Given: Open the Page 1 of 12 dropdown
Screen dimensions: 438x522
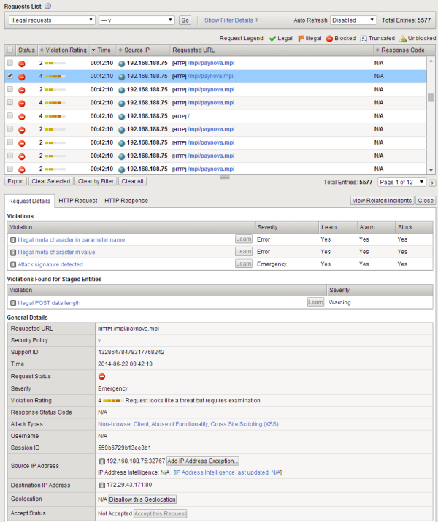Looking at the screenshot, I should click(401, 182).
